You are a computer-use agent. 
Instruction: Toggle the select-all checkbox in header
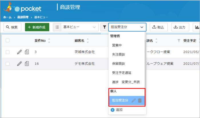[x=8, y=40]
